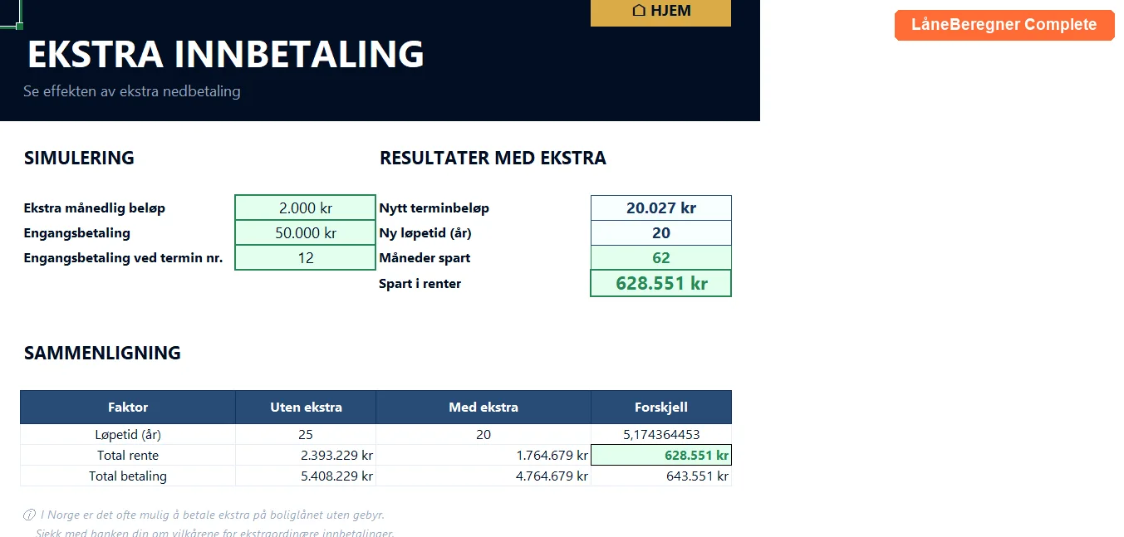Click the info icon beside the I Norge note
The image size is (1124, 537).
click(30, 515)
